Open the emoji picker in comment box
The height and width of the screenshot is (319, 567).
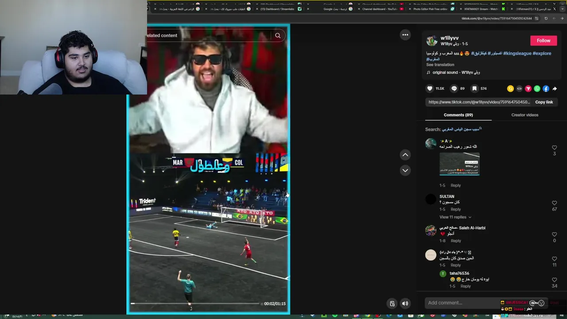[541, 303]
